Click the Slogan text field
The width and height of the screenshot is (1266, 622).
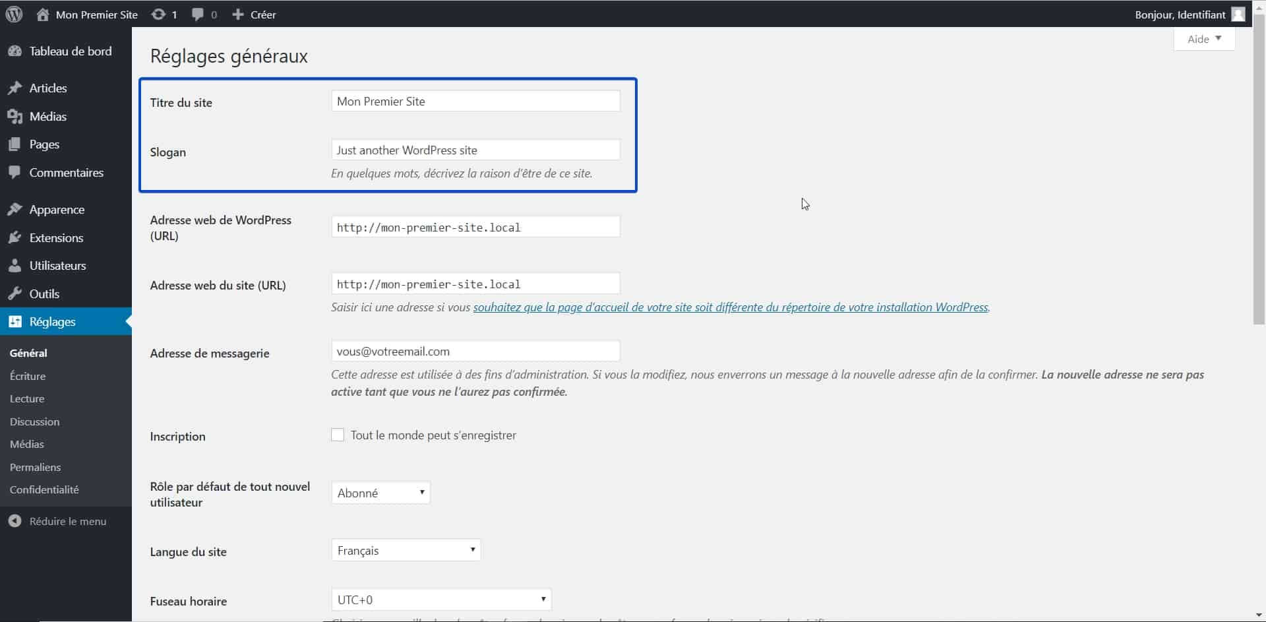pos(475,150)
